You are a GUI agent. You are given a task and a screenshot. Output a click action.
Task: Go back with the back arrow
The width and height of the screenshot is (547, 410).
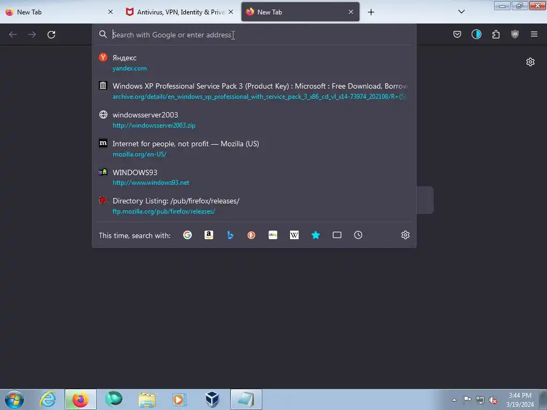(x=13, y=35)
